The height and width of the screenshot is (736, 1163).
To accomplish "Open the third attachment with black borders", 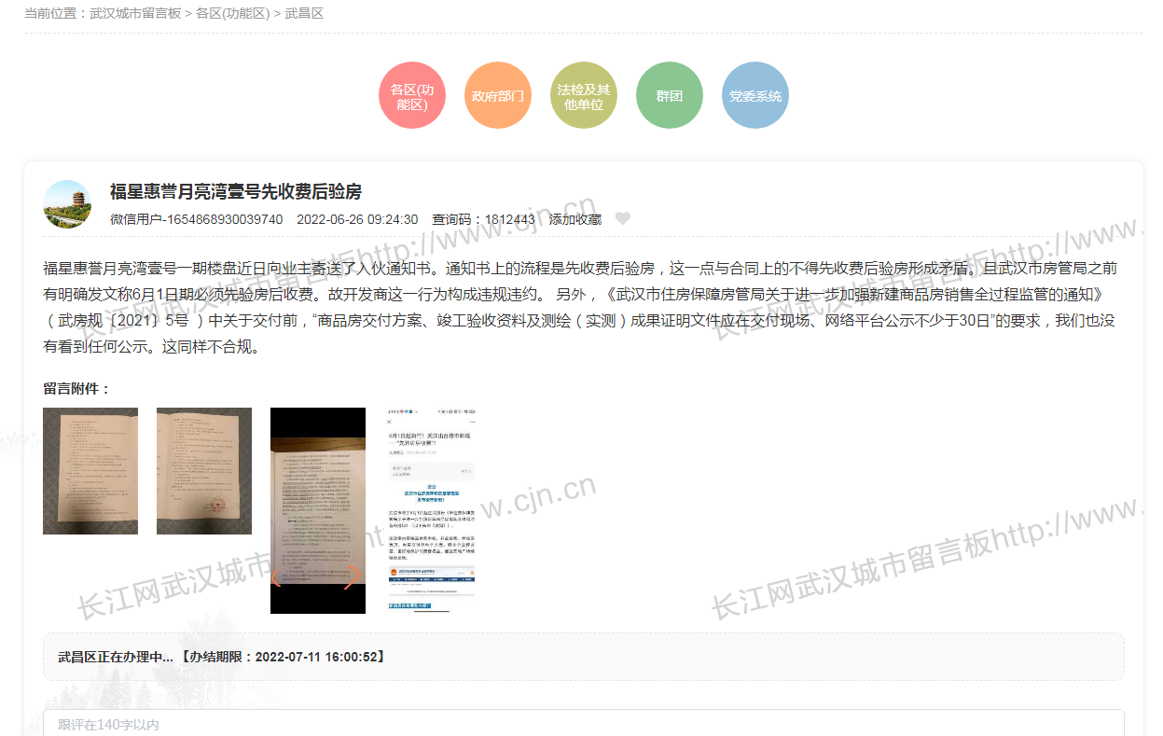I will coord(318,510).
